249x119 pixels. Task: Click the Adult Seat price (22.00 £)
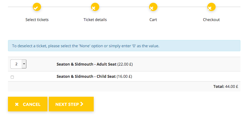pyautogui.click(x=125, y=64)
